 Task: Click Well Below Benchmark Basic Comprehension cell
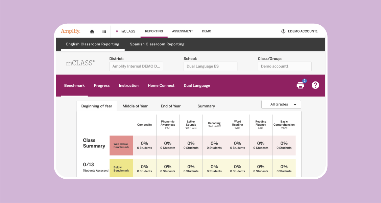tap(284, 146)
